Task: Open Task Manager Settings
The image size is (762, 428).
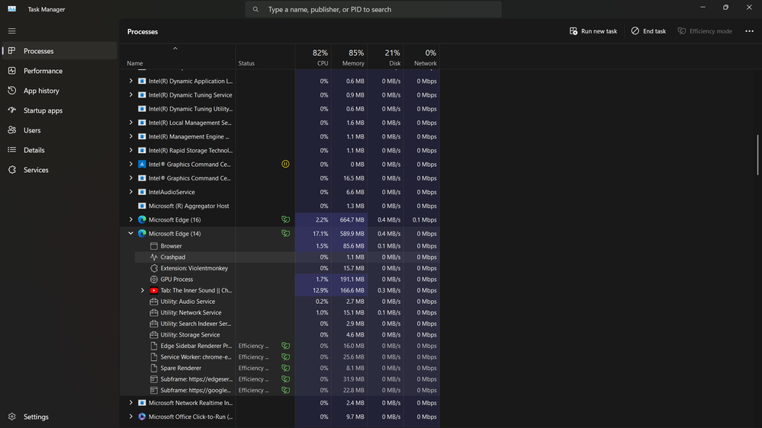Action: coord(59,417)
